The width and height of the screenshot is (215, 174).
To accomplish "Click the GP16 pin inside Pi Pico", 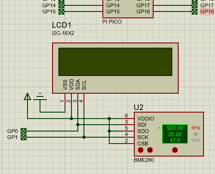I will [x=143, y=12].
